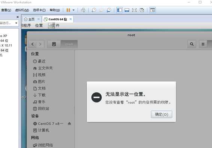212x148 pixels.
Task: Open 计算机 in sidebar
Action: tap(41, 130)
